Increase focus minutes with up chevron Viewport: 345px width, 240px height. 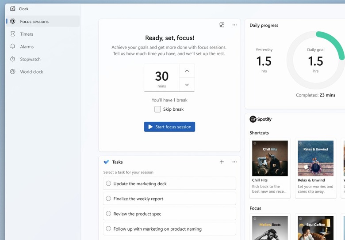(x=187, y=71)
